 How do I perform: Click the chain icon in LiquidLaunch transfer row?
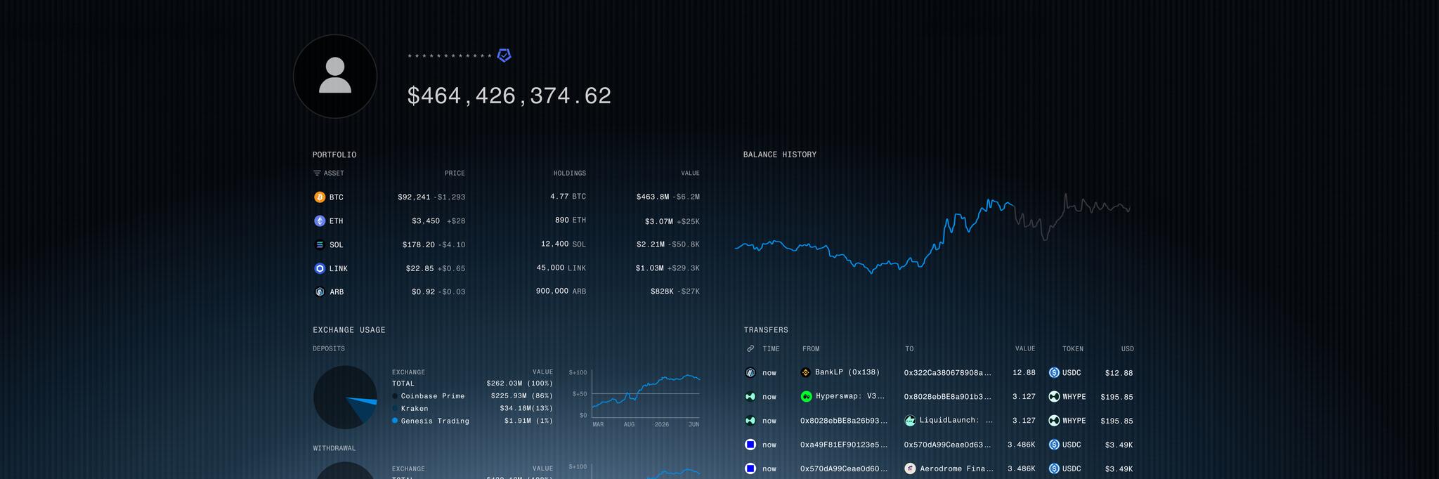750,421
